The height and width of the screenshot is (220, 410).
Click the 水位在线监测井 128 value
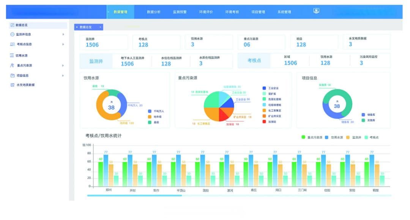pyautogui.click(x=166, y=64)
